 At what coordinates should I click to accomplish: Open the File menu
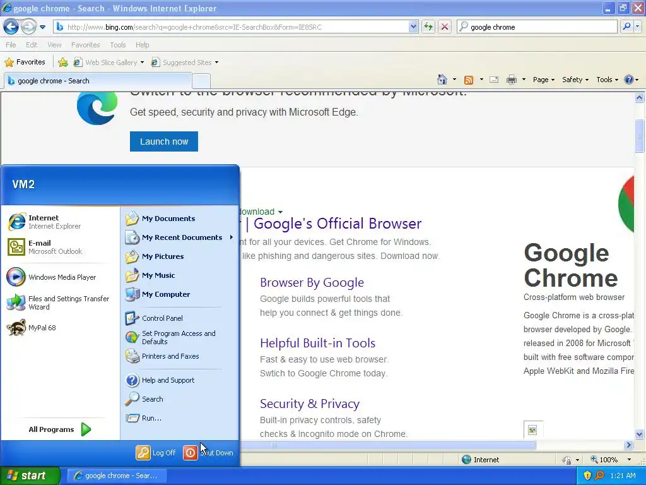[11, 45]
